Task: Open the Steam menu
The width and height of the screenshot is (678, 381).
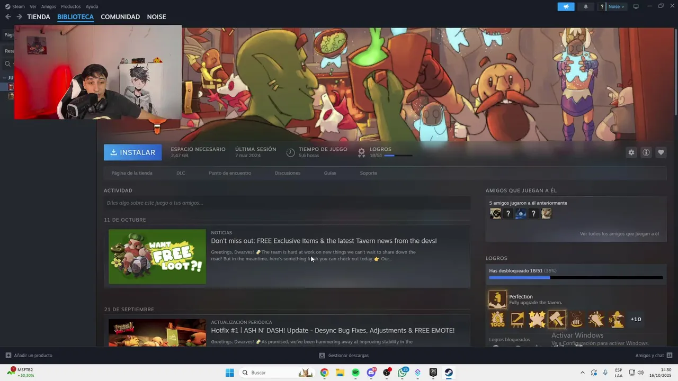Action: [15, 6]
